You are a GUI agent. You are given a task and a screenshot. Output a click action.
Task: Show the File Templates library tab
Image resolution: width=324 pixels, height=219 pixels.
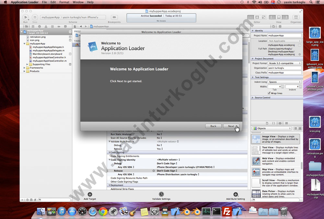[267, 123]
